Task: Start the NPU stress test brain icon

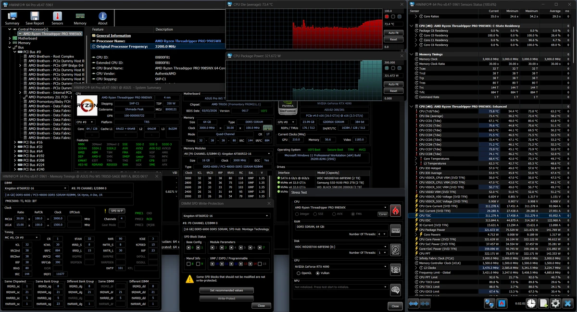Action: (395, 289)
